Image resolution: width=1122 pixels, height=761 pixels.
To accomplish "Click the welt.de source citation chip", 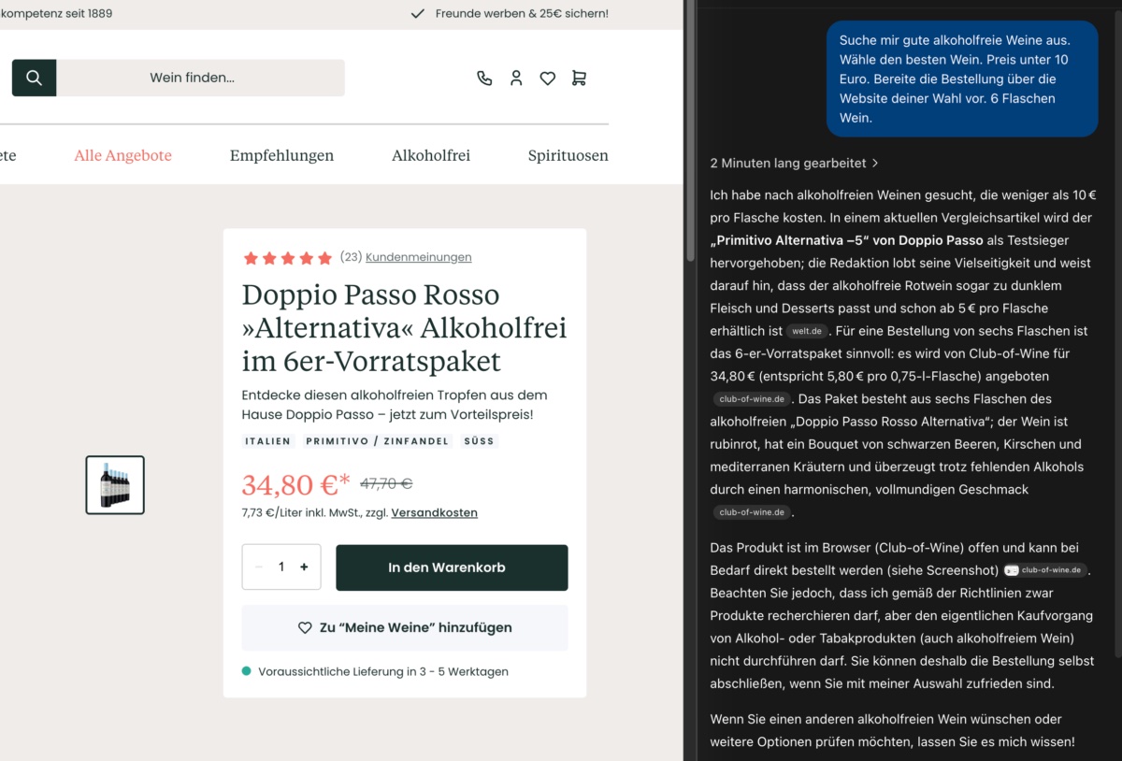I will pos(807,330).
